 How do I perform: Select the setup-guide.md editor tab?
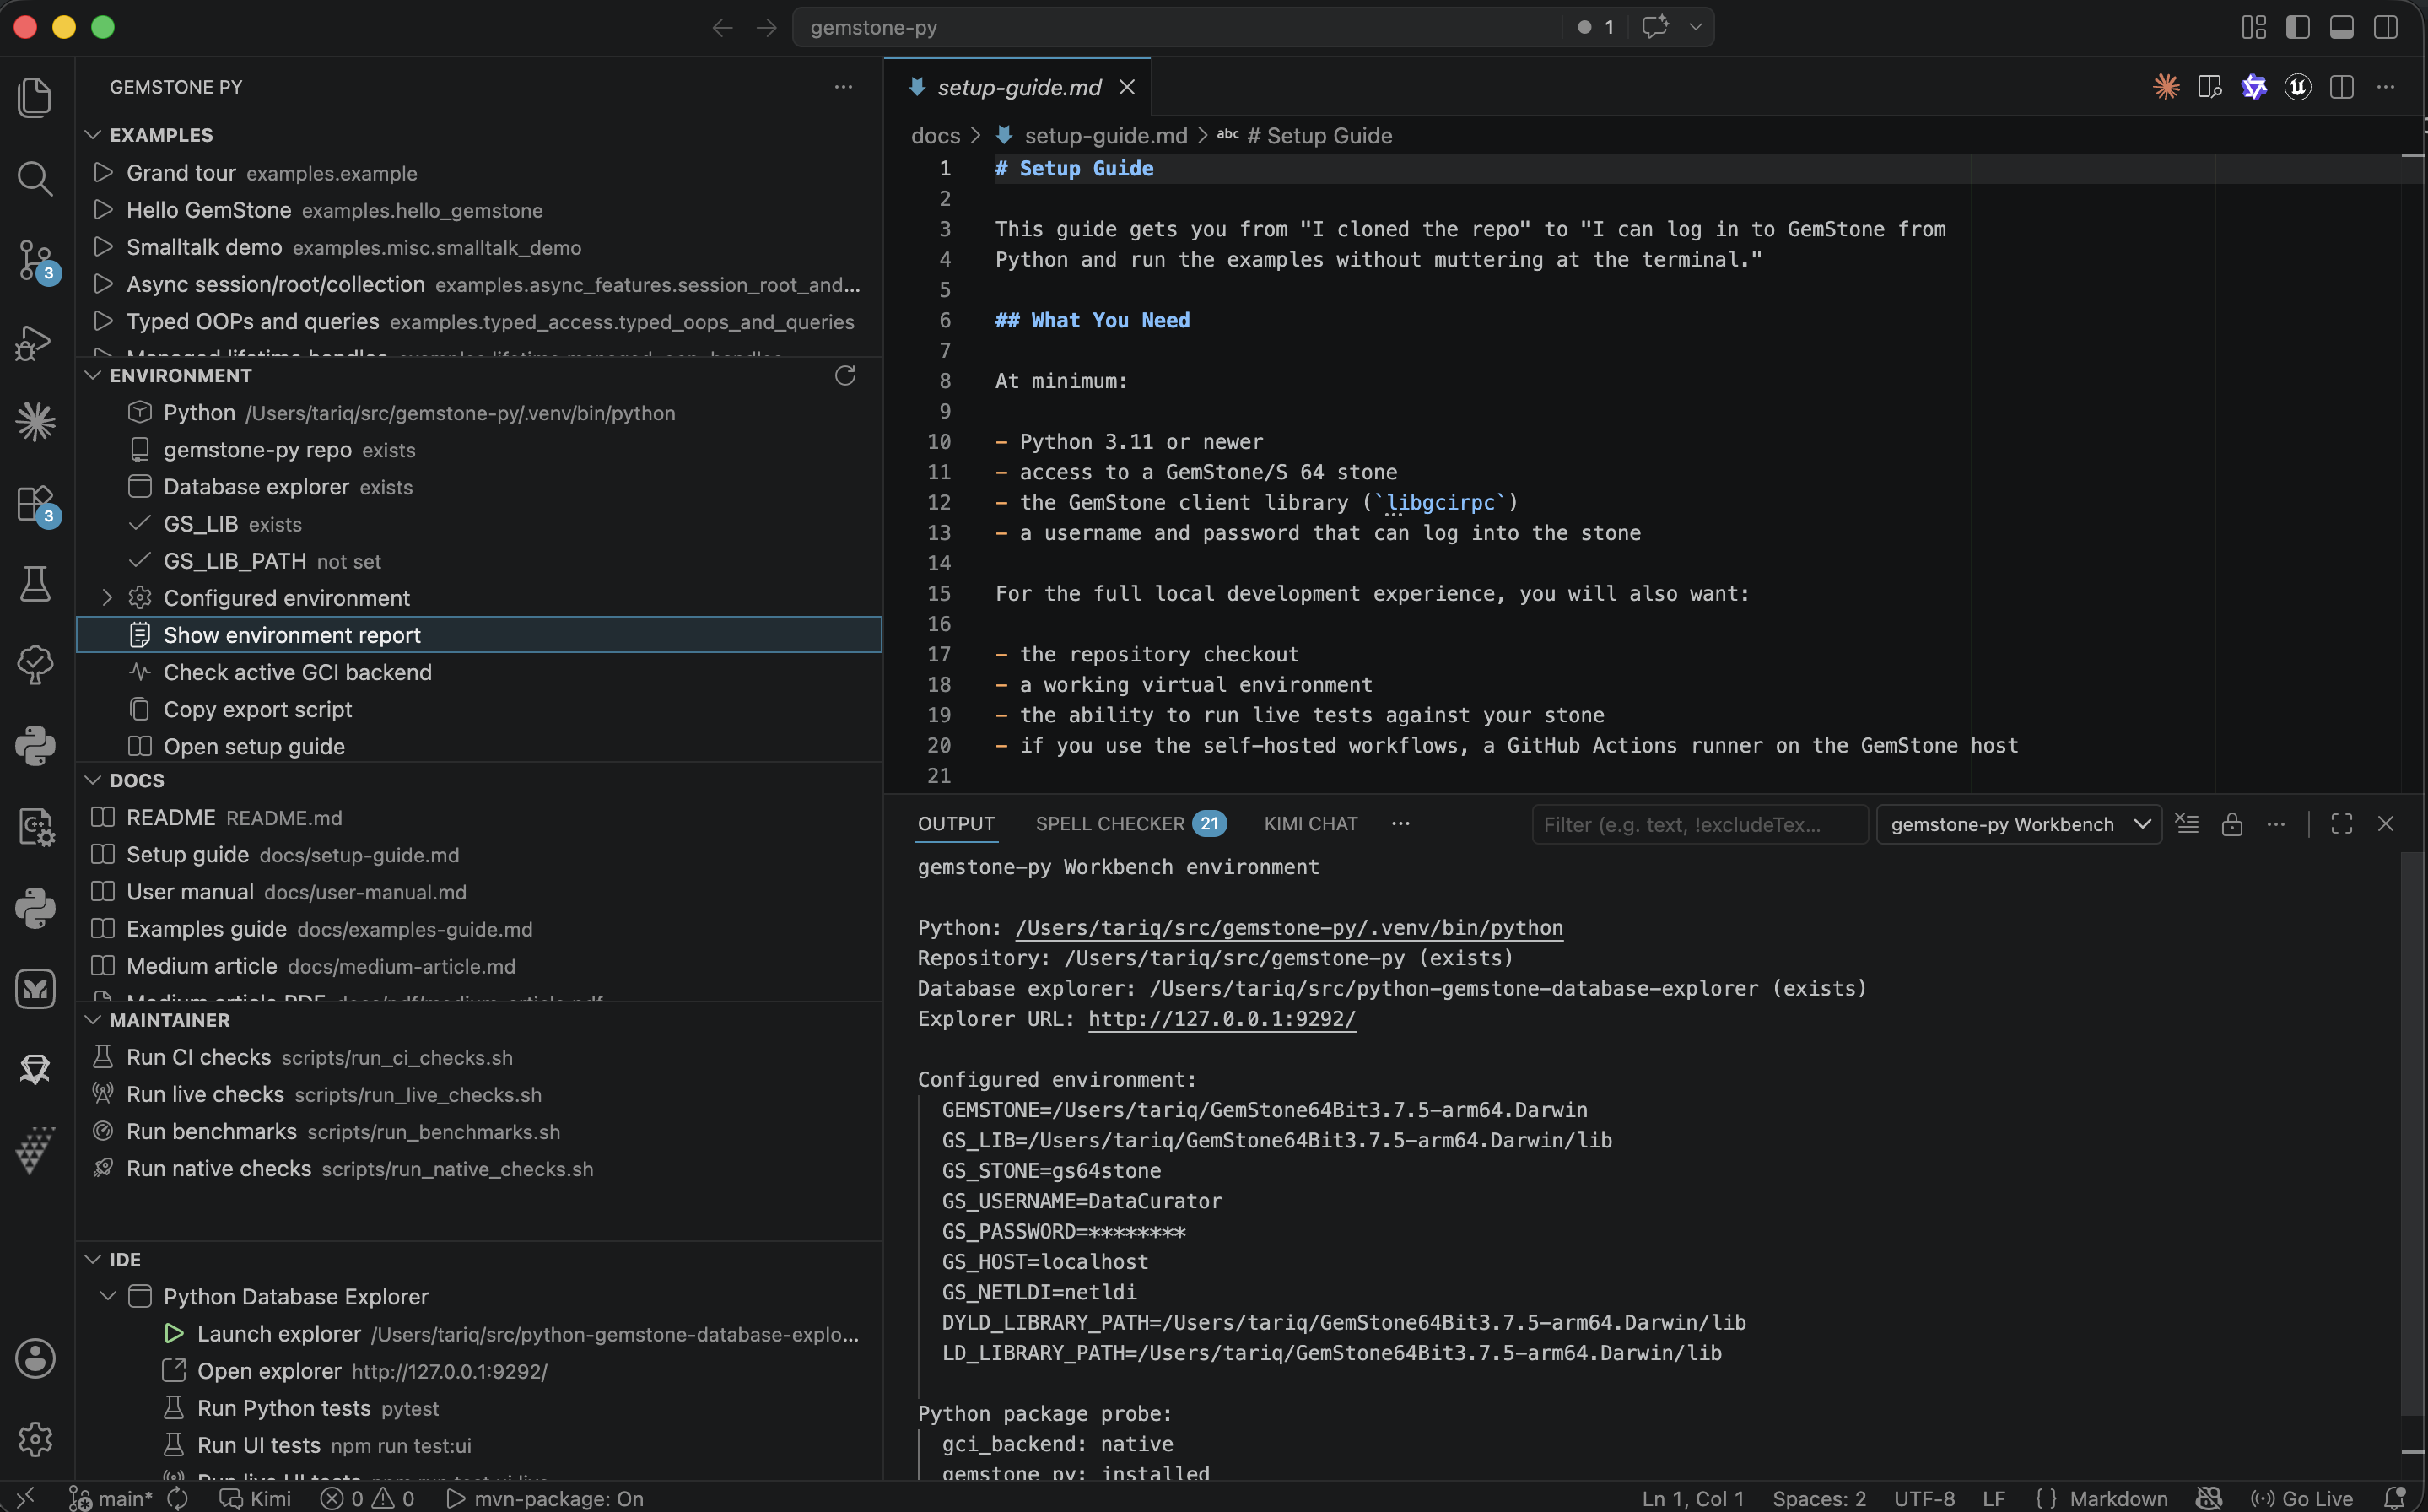click(1017, 87)
